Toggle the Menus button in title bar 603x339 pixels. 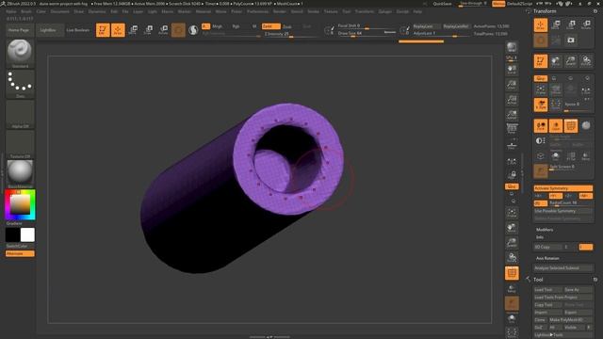click(x=498, y=4)
